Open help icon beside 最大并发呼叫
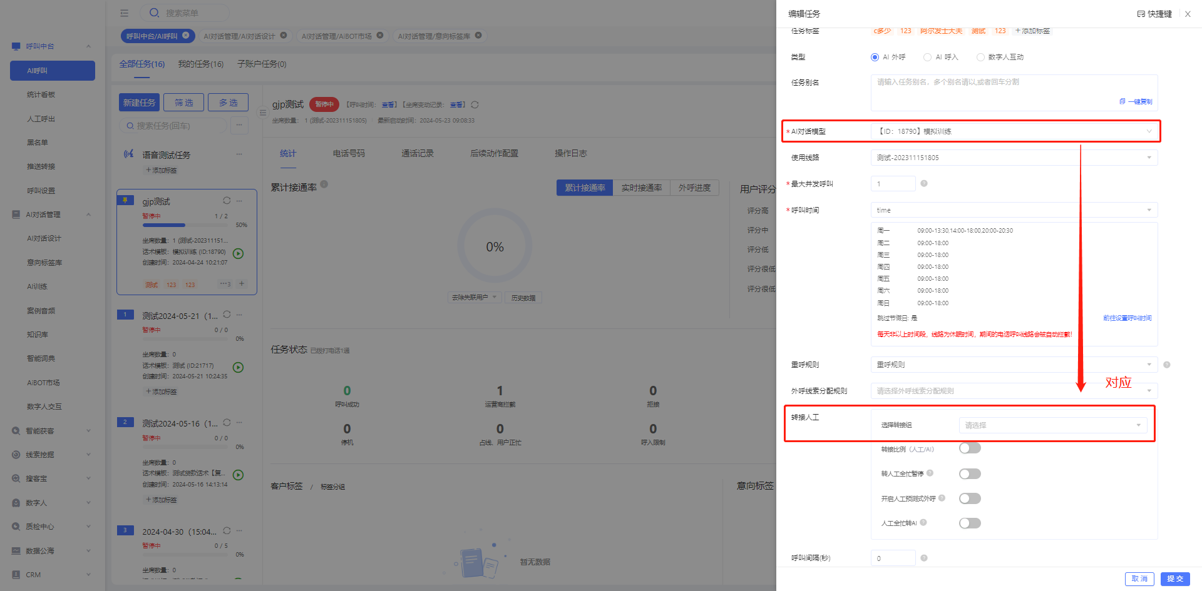 pyautogui.click(x=924, y=183)
